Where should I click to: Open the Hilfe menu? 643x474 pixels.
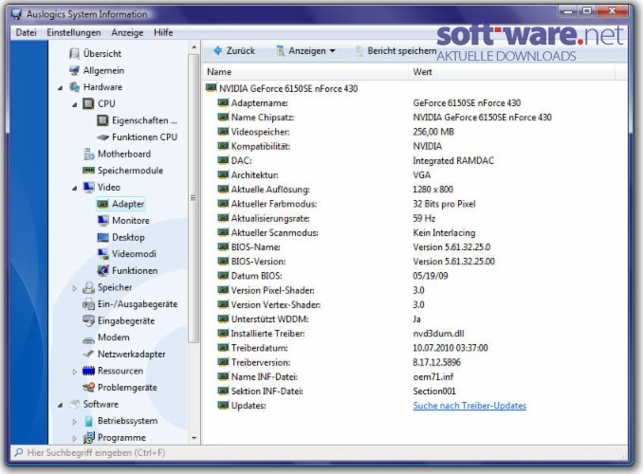click(163, 32)
